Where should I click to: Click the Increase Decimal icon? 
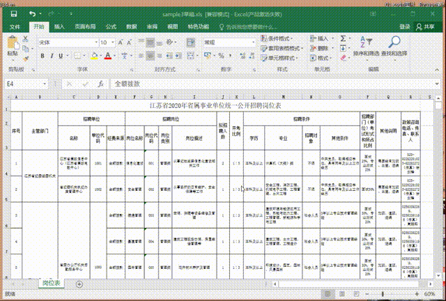coord(243,56)
